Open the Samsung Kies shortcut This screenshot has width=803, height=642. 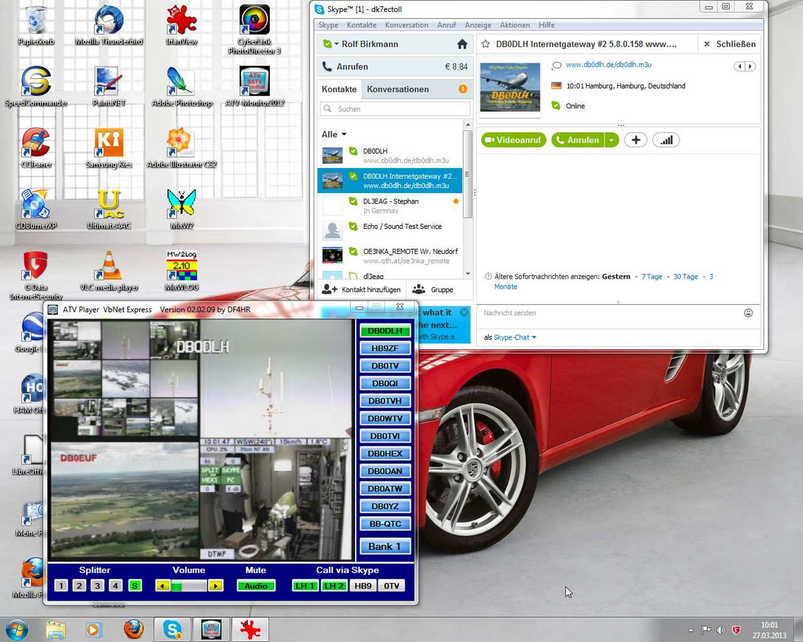[x=108, y=147]
